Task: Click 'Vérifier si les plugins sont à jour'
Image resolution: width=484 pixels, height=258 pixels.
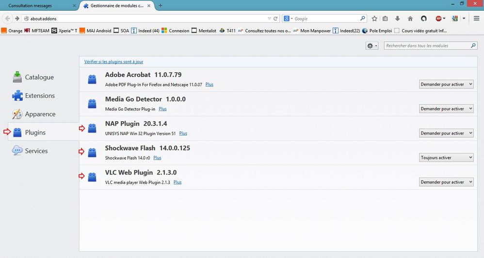Action: 113,62
